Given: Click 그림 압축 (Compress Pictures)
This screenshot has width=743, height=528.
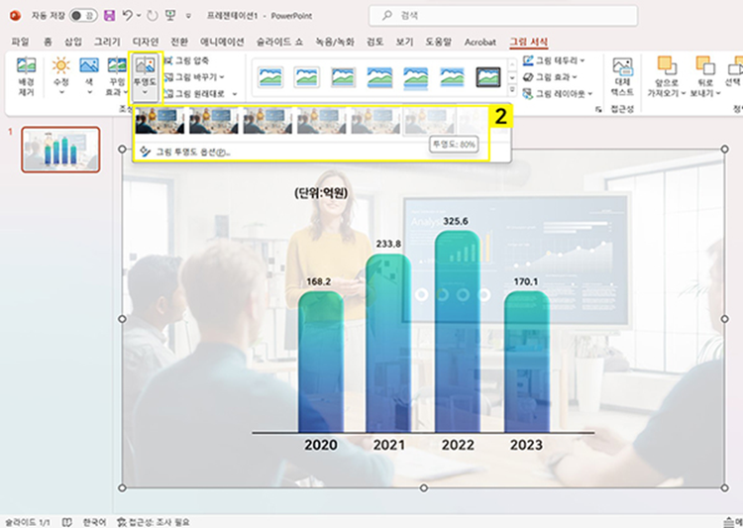Looking at the screenshot, I should point(186,60).
